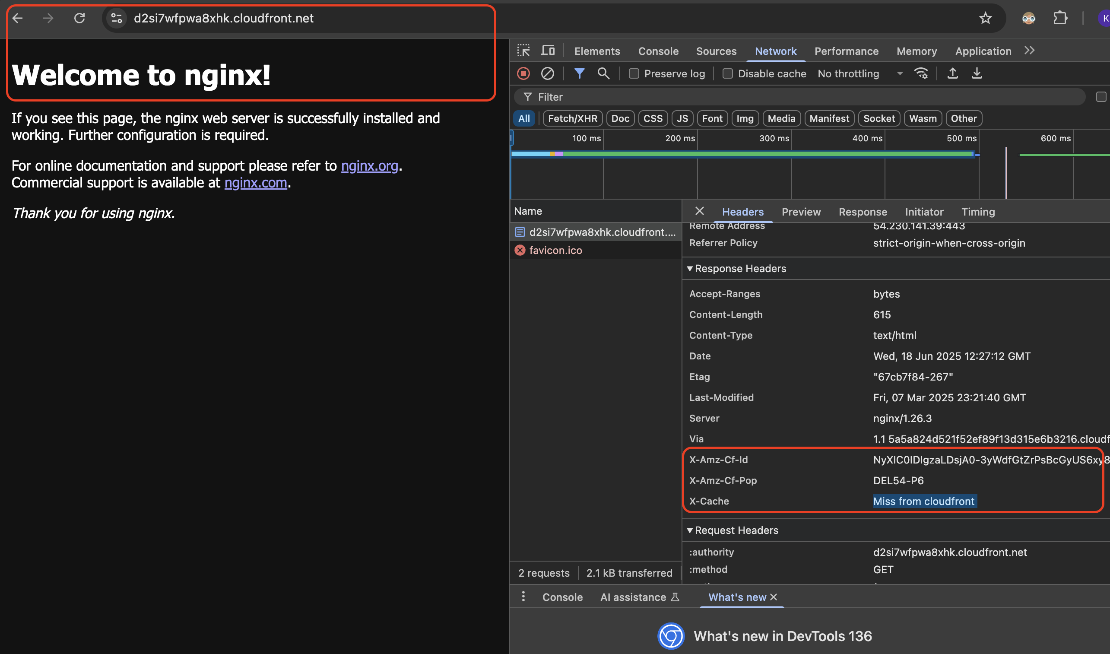The height and width of the screenshot is (654, 1110).
Task: Show the Response tab of the request
Action: [863, 212]
